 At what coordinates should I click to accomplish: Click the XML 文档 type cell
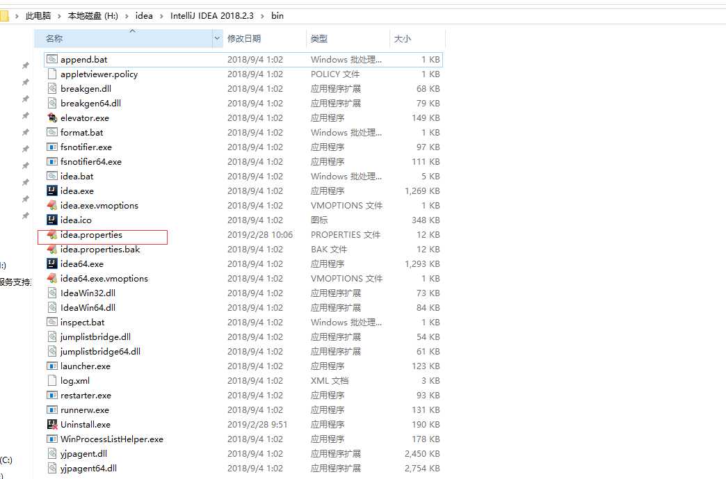point(330,381)
